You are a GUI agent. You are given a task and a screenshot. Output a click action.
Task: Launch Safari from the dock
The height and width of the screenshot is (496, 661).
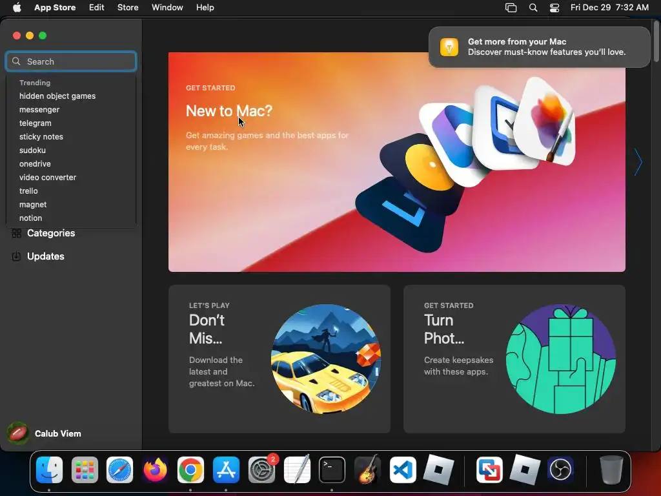pyautogui.click(x=119, y=470)
